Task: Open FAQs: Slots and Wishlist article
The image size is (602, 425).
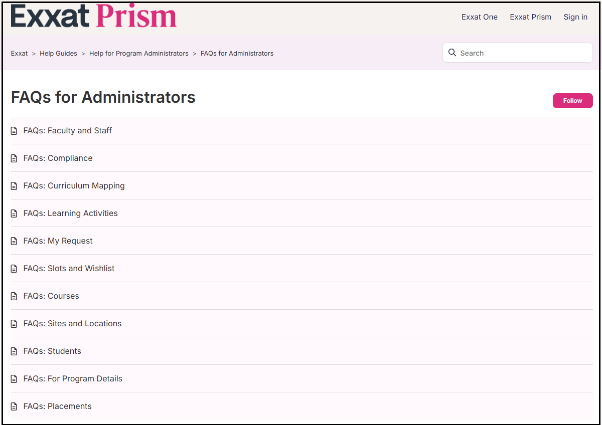Action: click(69, 268)
